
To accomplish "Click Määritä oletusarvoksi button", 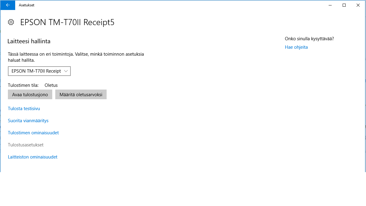I will pos(81,94).
